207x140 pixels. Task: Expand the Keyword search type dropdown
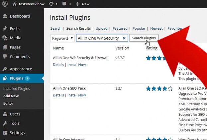pyautogui.click(x=62, y=38)
